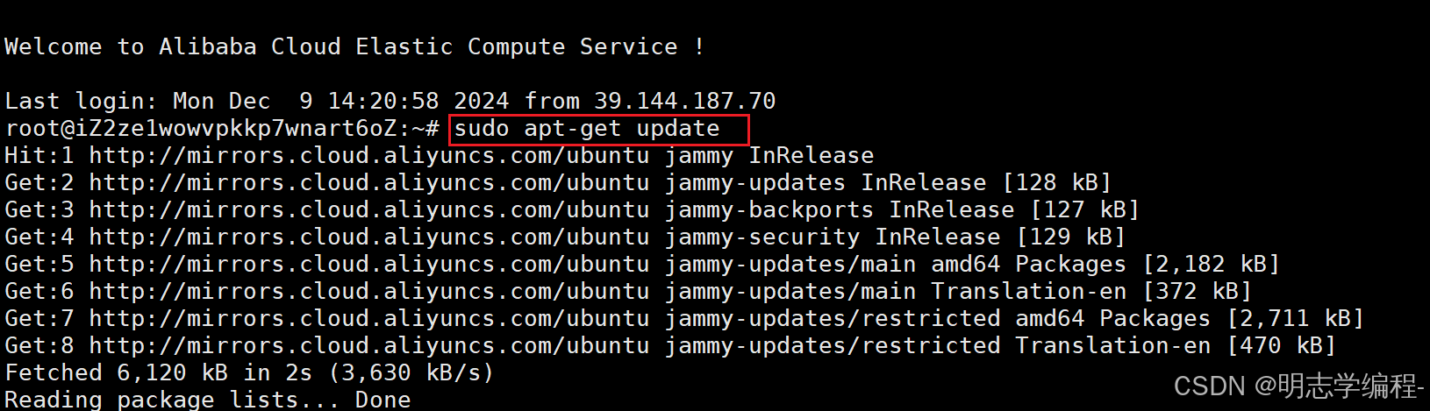Screen dimensions: 1430x411
Task: Click the Get:6 main Translation-en mirror URL
Action: 368,292
